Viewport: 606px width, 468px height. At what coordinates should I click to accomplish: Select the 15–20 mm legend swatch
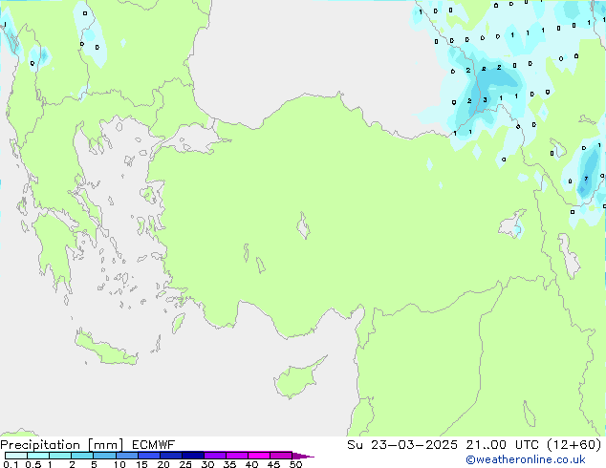149,456
